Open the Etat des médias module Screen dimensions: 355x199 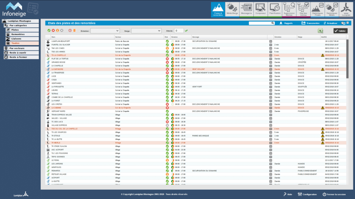point(303,9)
